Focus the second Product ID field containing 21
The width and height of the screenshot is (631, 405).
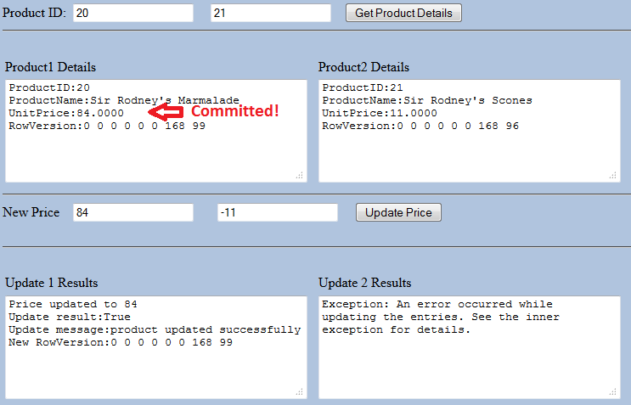270,14
